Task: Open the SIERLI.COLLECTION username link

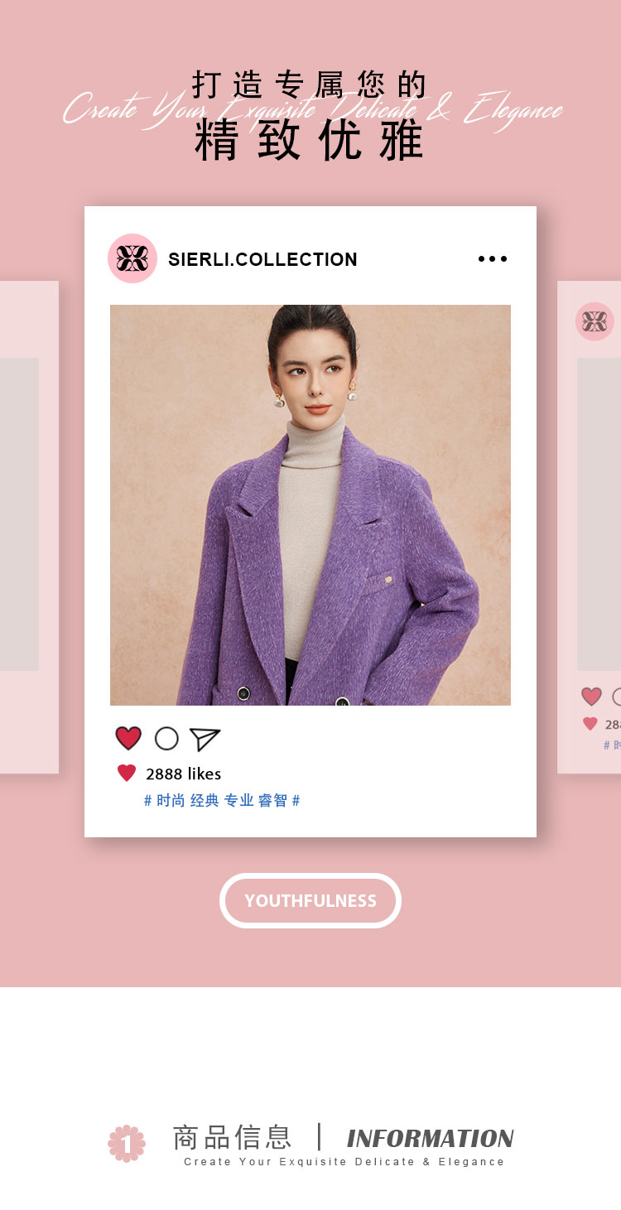Action: [262, 259]
